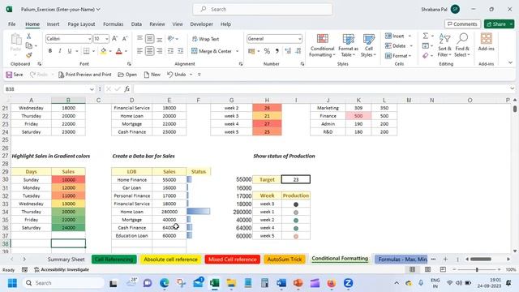
Task: Select Normal view in status bar
Action: [x=413, y=269]
